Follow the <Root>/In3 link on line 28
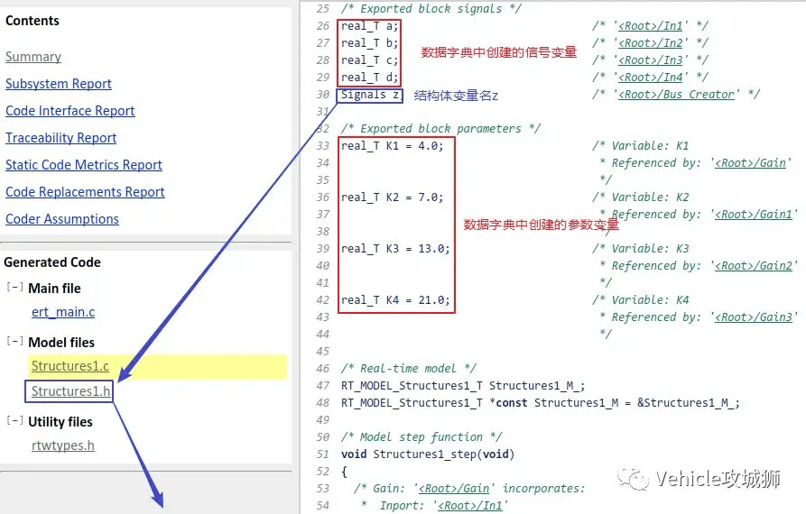The width and height of the screenshot is (806, 514). click(x=650, y=60)
